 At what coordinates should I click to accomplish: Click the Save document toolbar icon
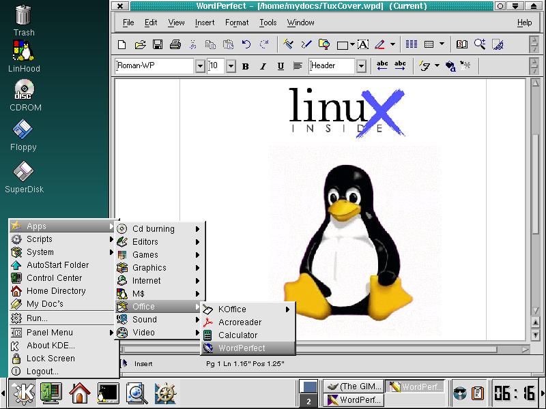(158, 44)
